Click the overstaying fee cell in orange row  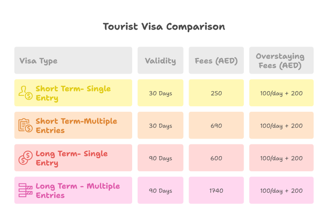tap(281, 126)
